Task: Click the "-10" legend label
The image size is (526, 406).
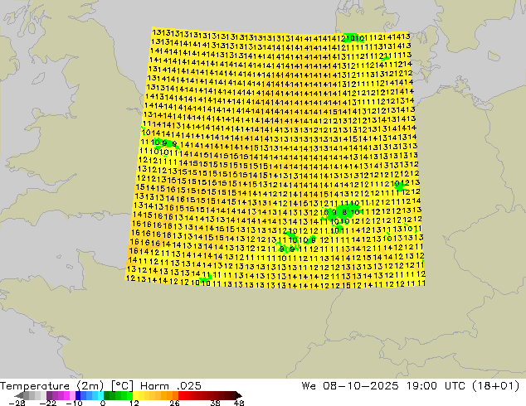Action: coord(74,403)
